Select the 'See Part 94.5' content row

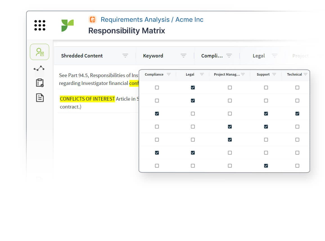click(99, 79)
